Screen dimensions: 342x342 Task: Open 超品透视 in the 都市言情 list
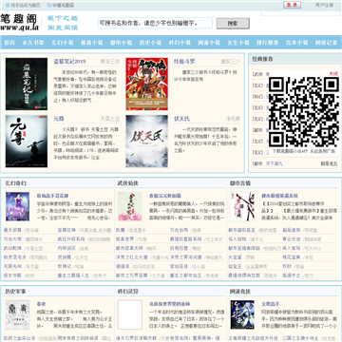(292, 230)
